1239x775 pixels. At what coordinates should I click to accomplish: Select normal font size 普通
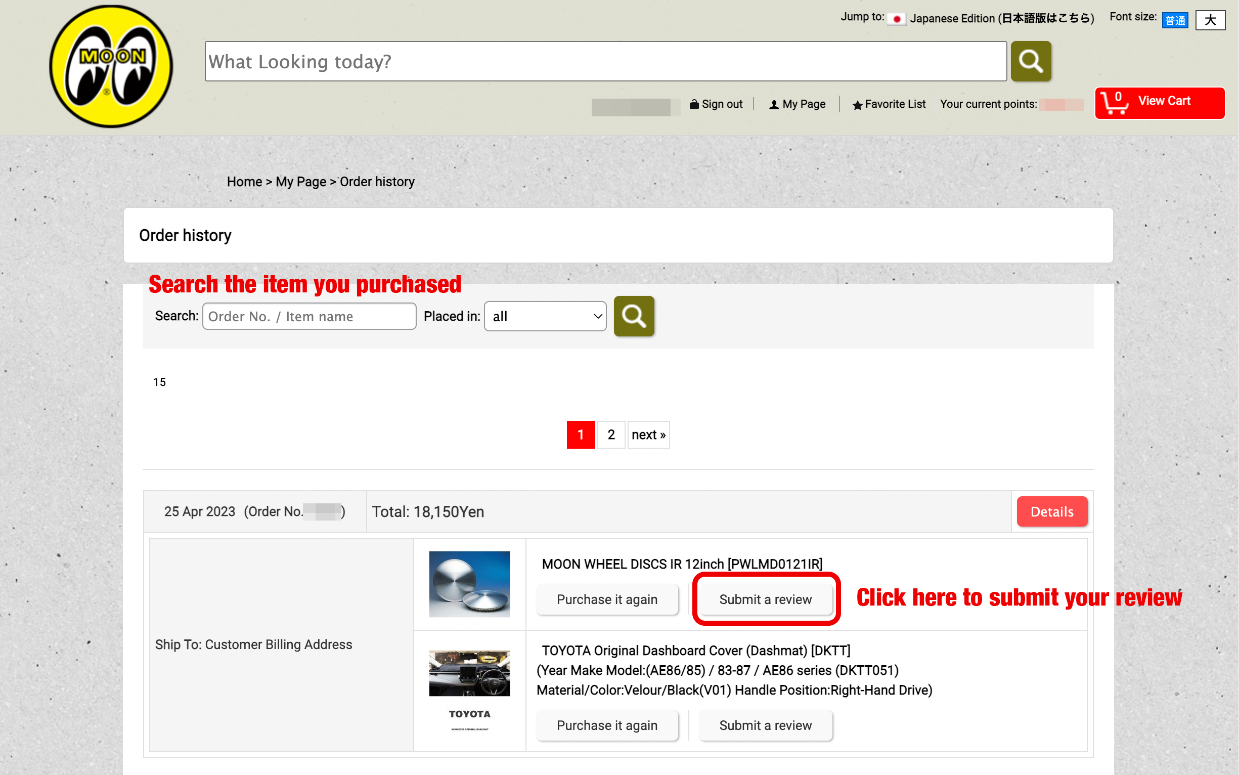point(1174,20)
